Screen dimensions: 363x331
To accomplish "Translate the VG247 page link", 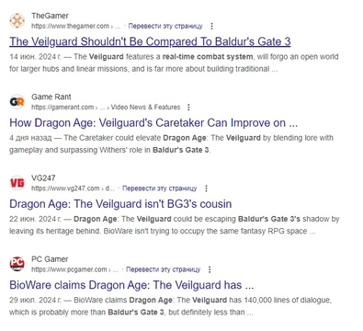I will coord(160,188).
